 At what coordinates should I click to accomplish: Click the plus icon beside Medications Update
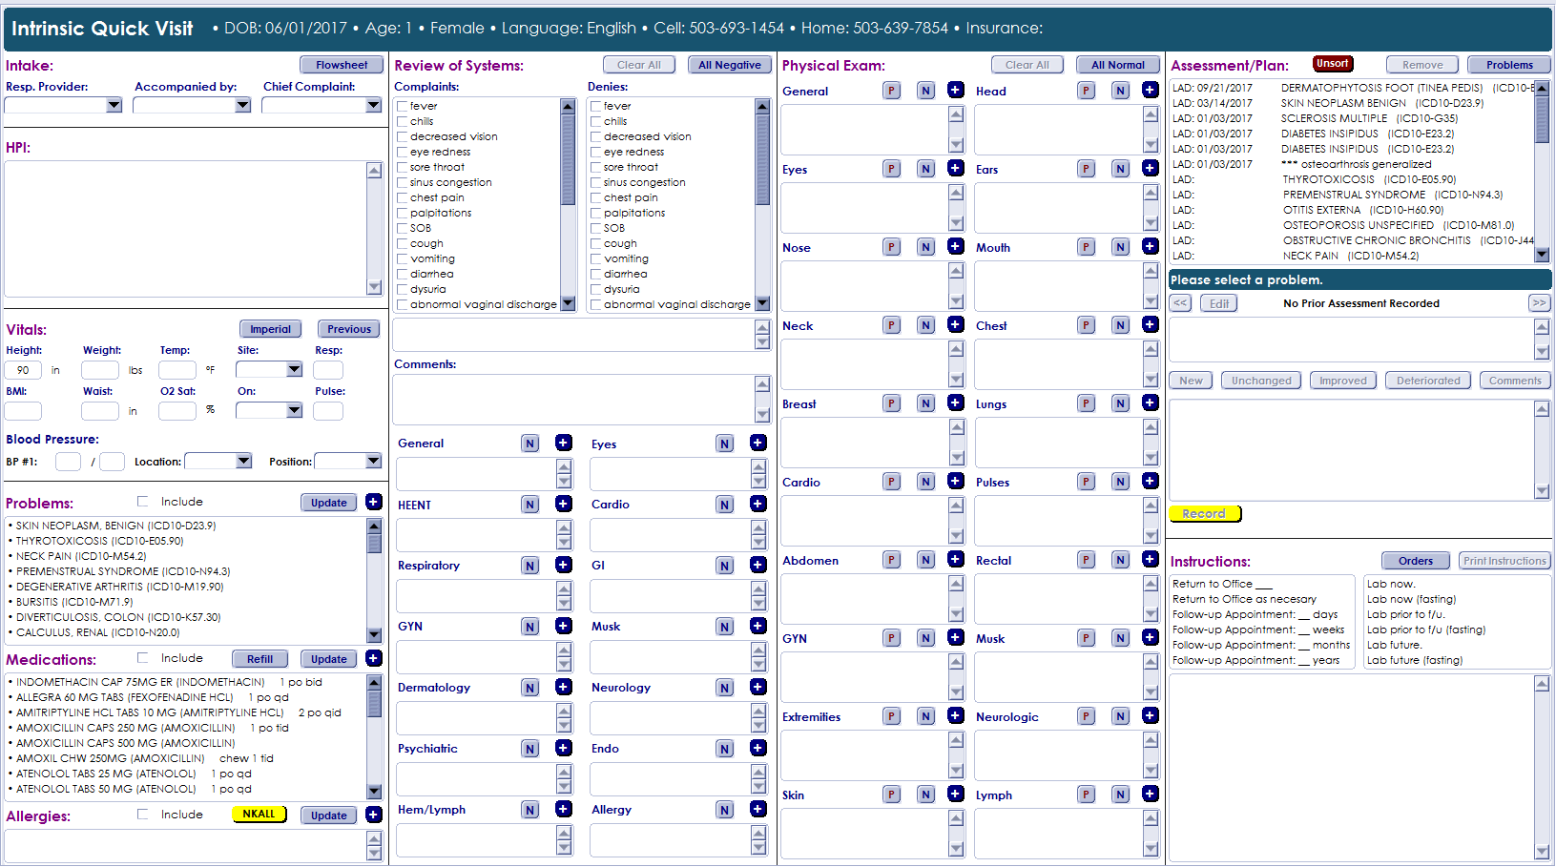point(374,659)
